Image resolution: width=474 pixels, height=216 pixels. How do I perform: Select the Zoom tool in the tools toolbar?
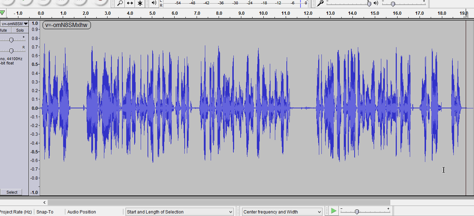120,3
